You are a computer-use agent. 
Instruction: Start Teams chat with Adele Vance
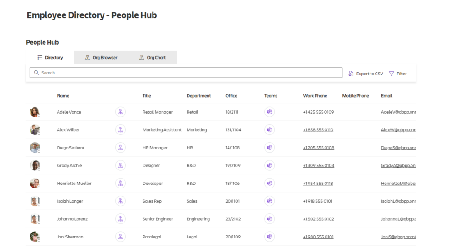pos(270,112)
